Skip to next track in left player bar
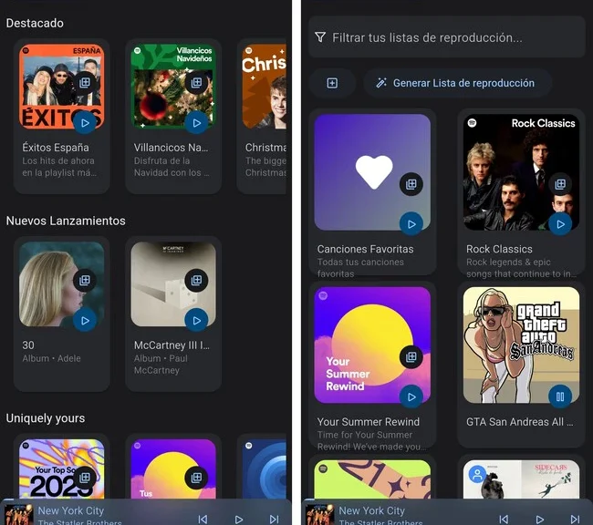 click(x=274, y=519)
